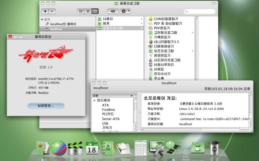The image size is (259, 161).
Task: Launch 내나라열람기3.5 browser
Action: click(x=166, y=42)
